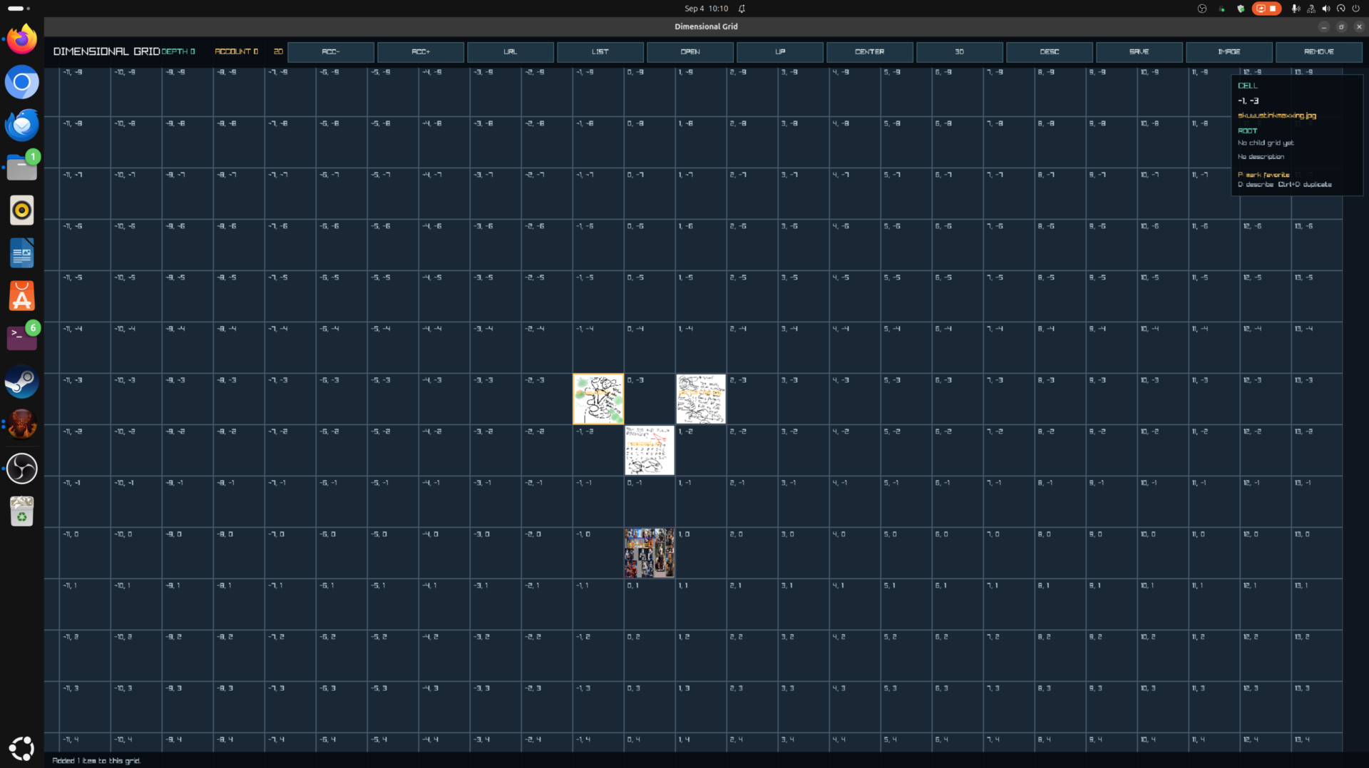
Task: Select grid cell labeled -7, 1
Action: tap(290, 605)
